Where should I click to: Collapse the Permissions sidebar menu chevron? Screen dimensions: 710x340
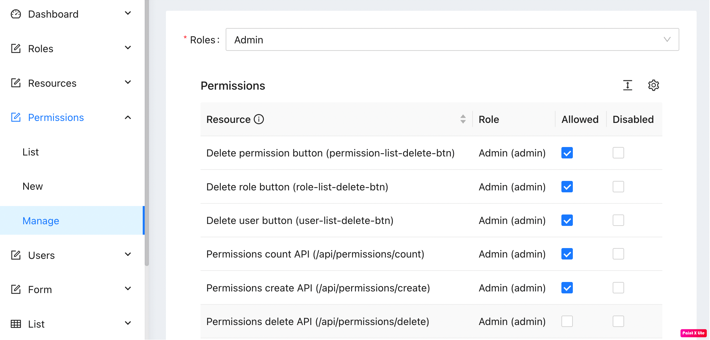pos(128,117)
